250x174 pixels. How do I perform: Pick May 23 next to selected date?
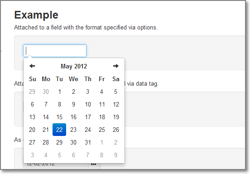pos(73,130)
